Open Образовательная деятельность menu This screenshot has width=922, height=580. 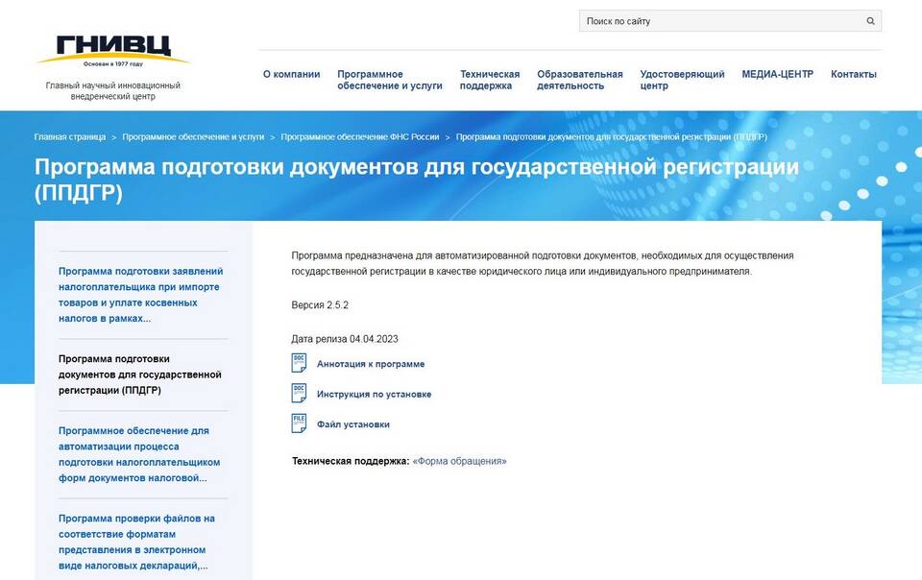point(580,80)
